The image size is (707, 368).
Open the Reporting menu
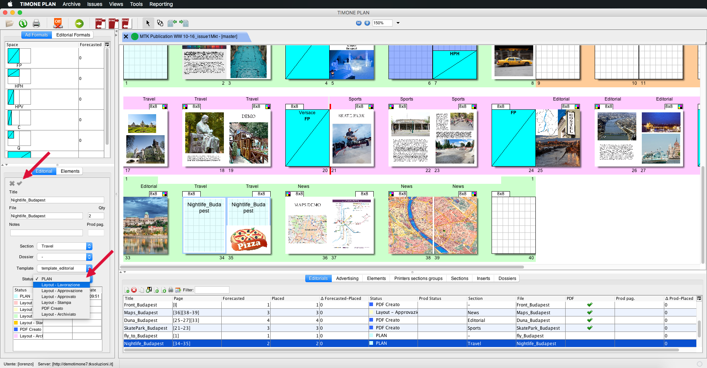[161, 4]
